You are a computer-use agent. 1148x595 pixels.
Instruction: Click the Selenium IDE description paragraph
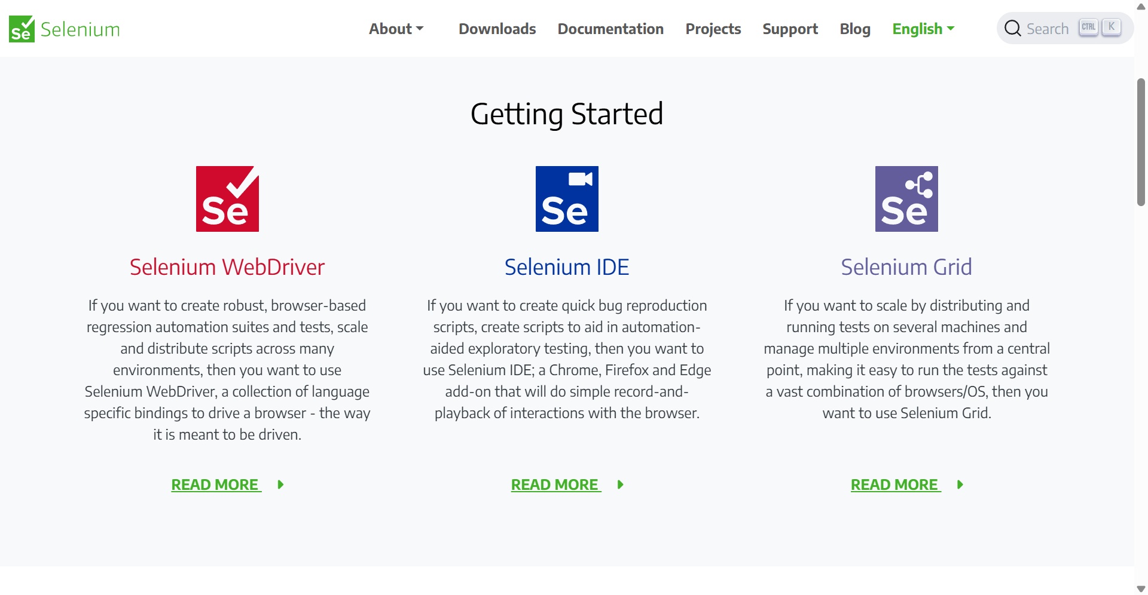(567, 359)
